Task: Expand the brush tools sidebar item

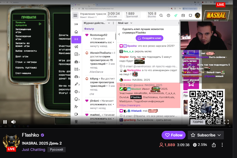Action: 77,84
